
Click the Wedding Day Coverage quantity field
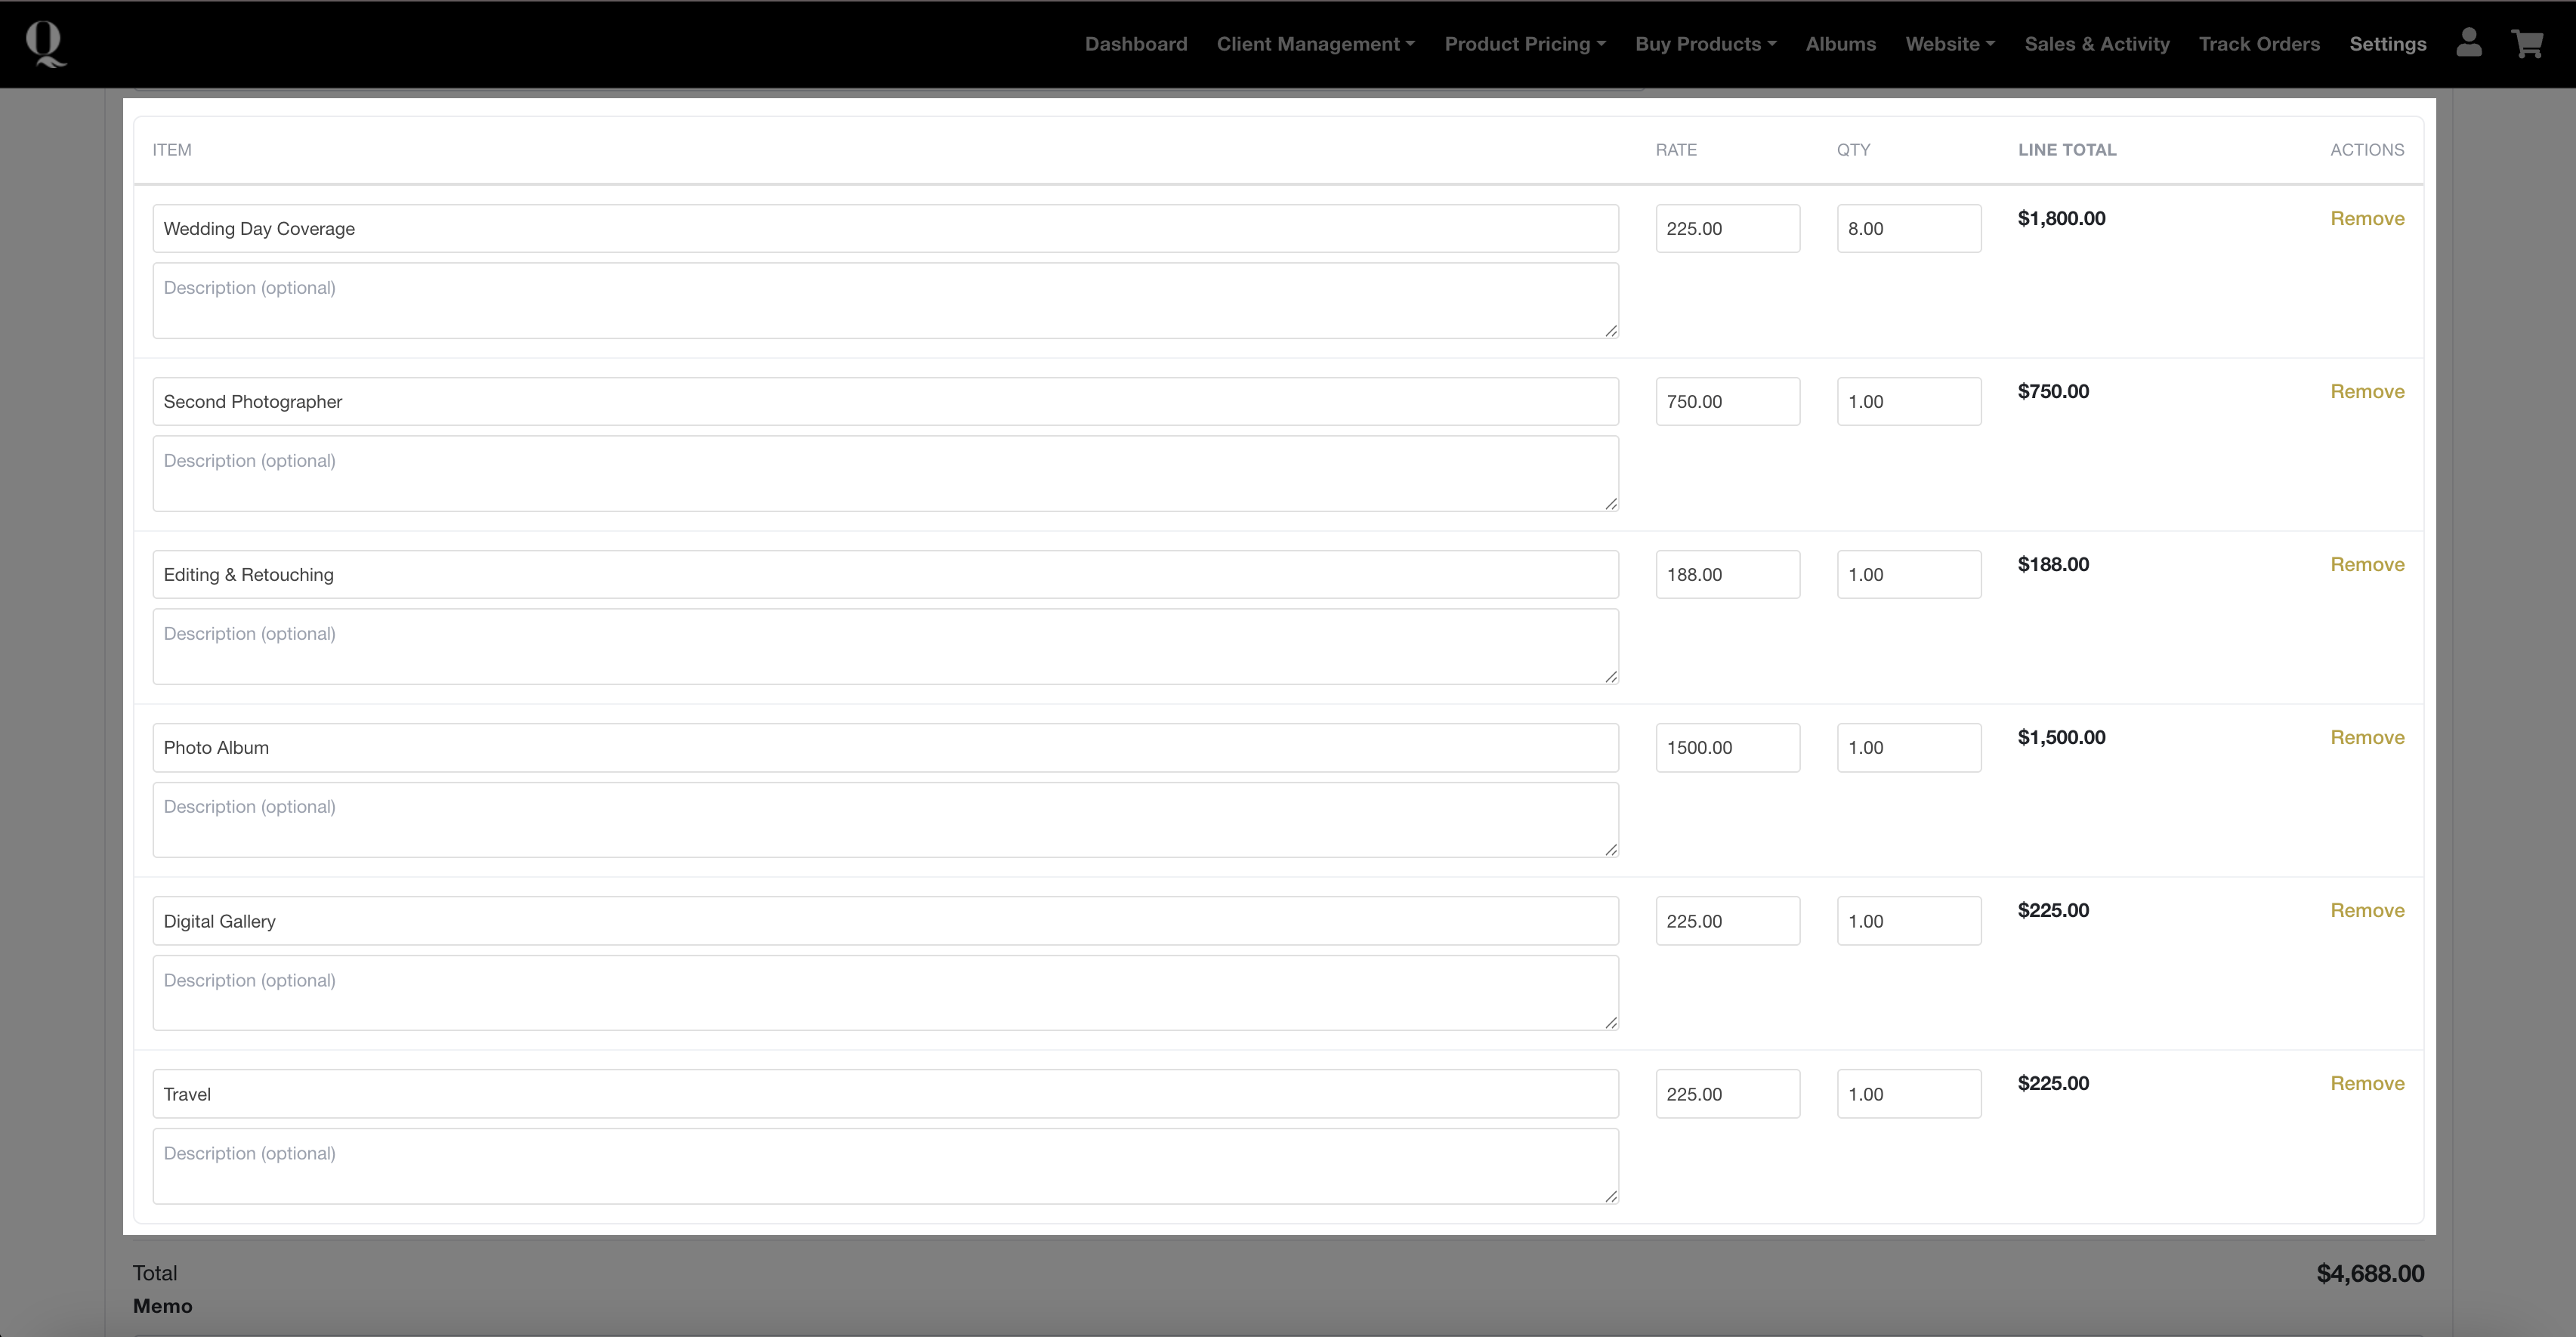1908,229
